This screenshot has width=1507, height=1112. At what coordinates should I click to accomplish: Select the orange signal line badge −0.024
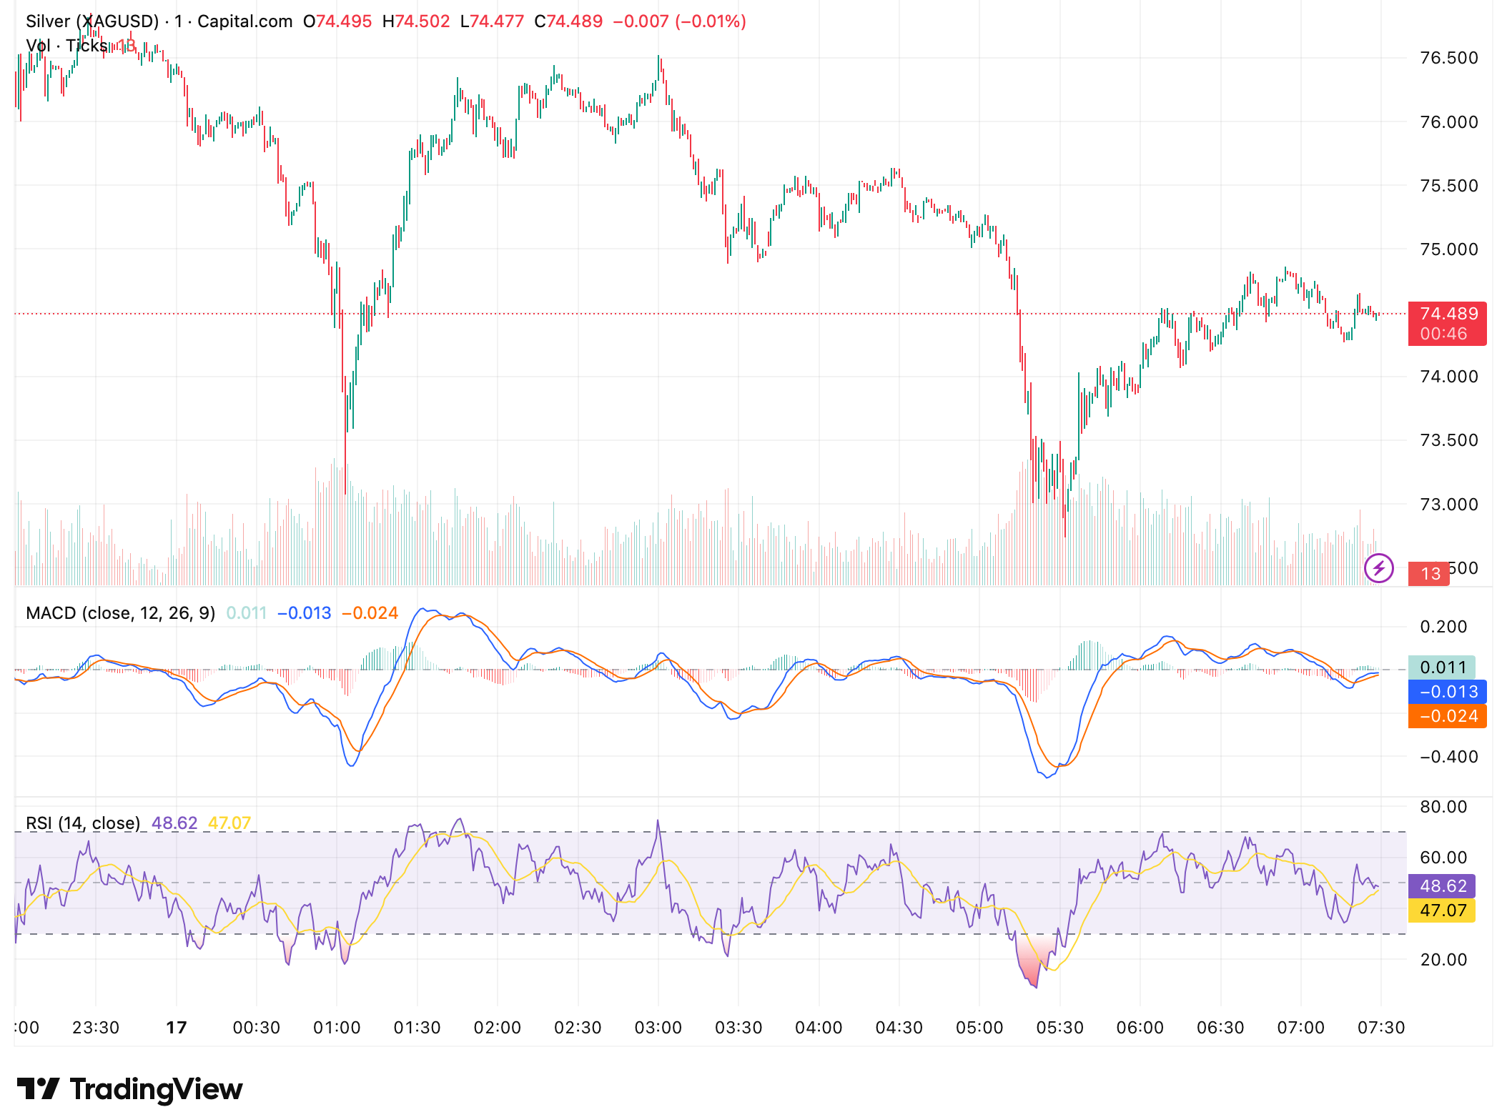click(x=1446, y=715)
